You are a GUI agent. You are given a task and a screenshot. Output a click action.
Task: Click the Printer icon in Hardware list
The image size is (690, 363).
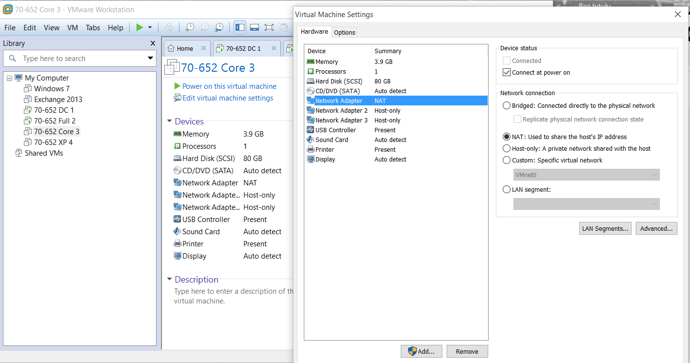coord(311,149)
